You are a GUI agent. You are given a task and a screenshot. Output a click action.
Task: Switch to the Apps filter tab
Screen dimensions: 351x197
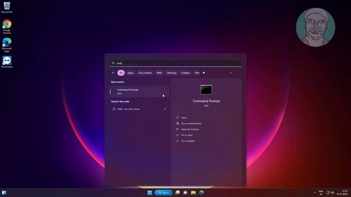point(131,73)
